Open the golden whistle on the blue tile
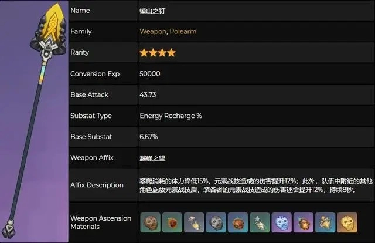 click(x=325, y=222)
